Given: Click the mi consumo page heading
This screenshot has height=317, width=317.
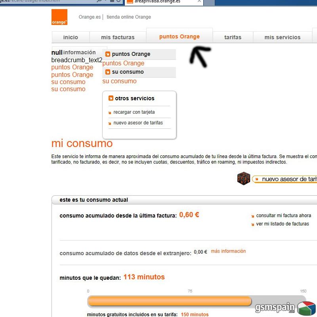Looking at the screenshot, I should click(x=82, y=143).
